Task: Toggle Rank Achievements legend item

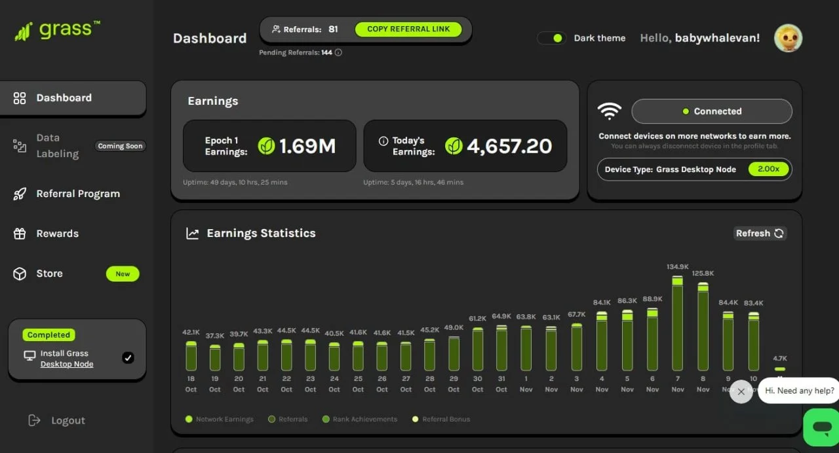Action: pos(360,419)
